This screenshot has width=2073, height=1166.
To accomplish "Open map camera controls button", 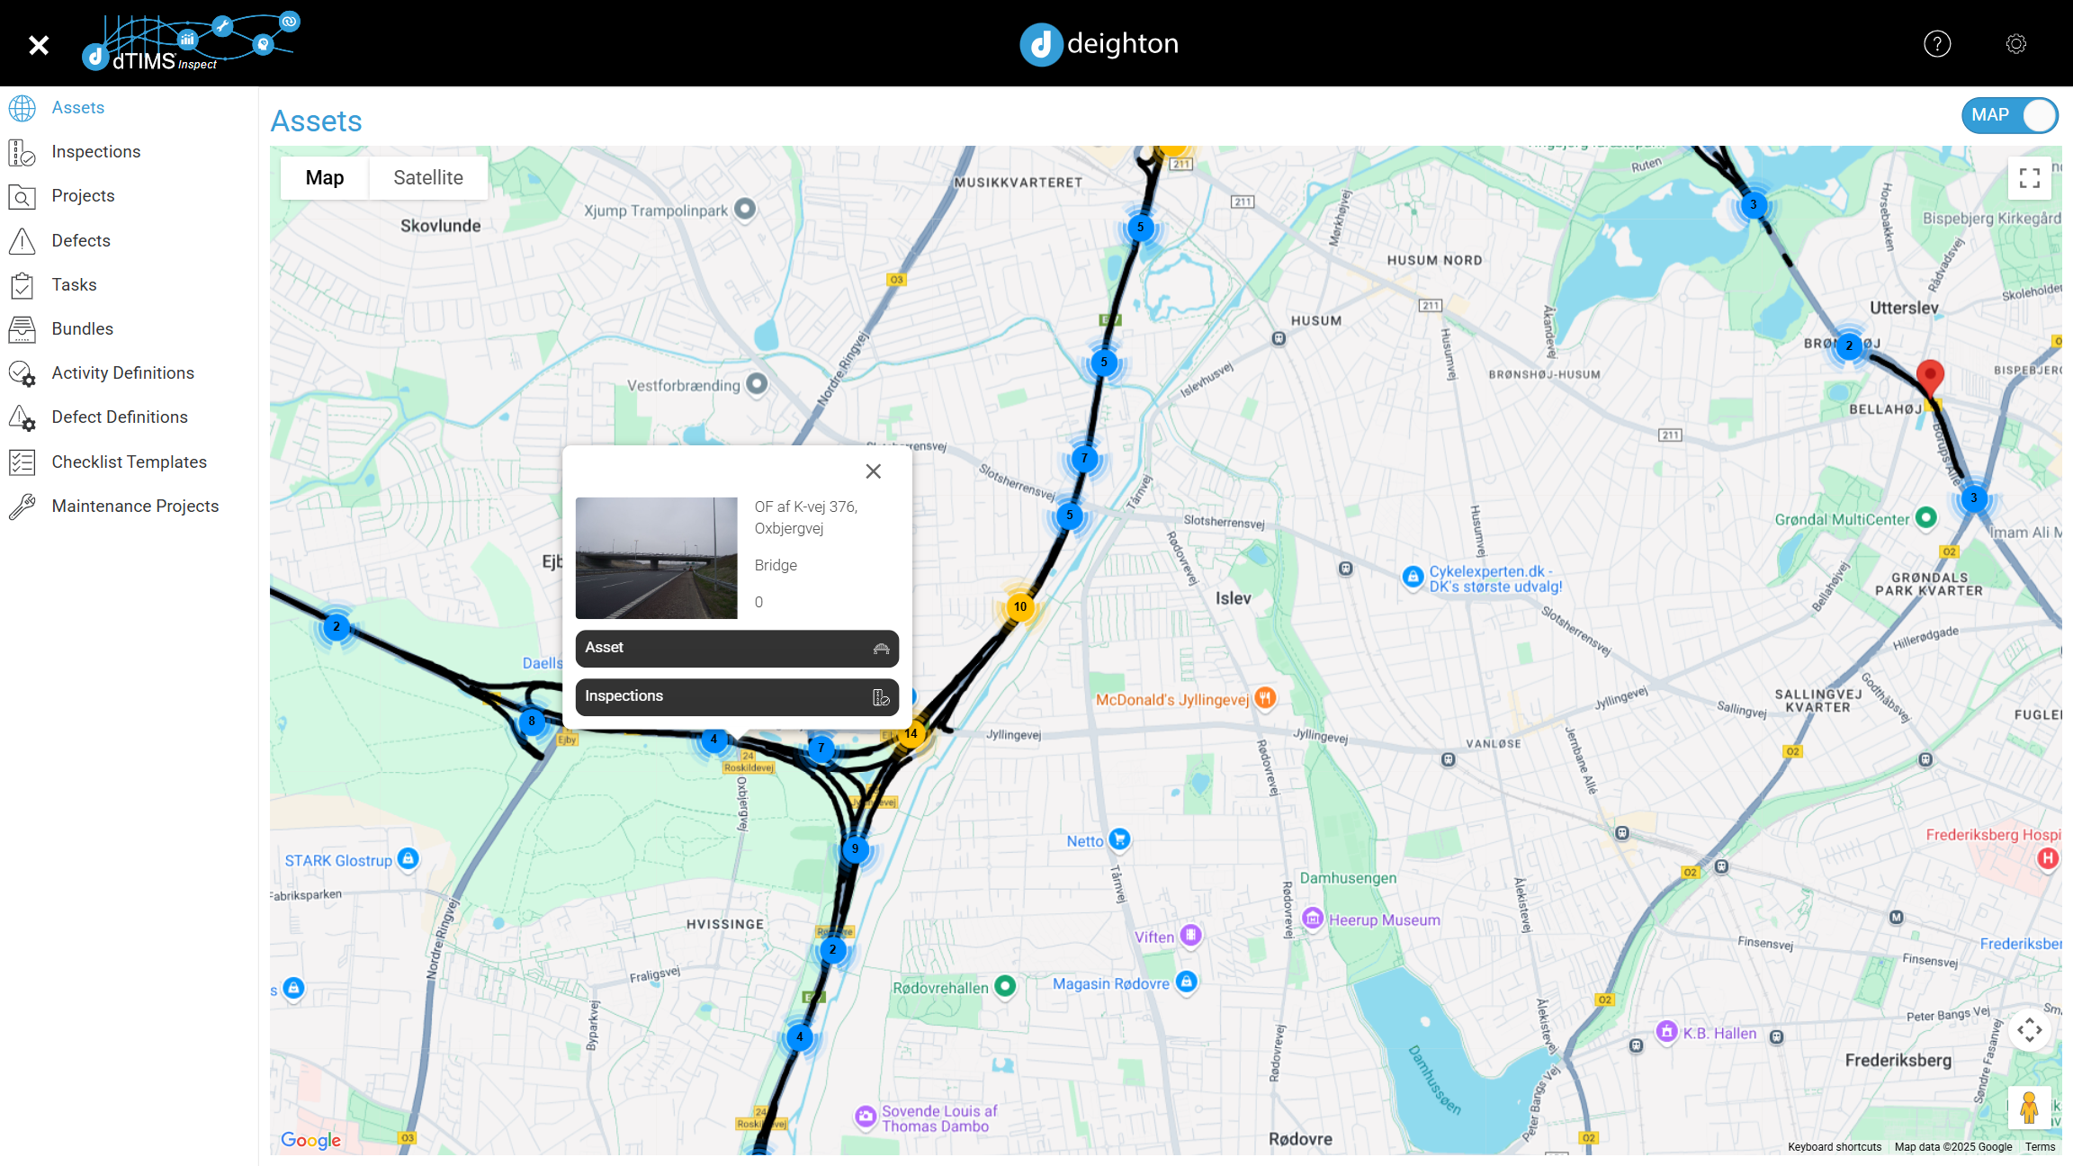I will tap(2029, 1030).
